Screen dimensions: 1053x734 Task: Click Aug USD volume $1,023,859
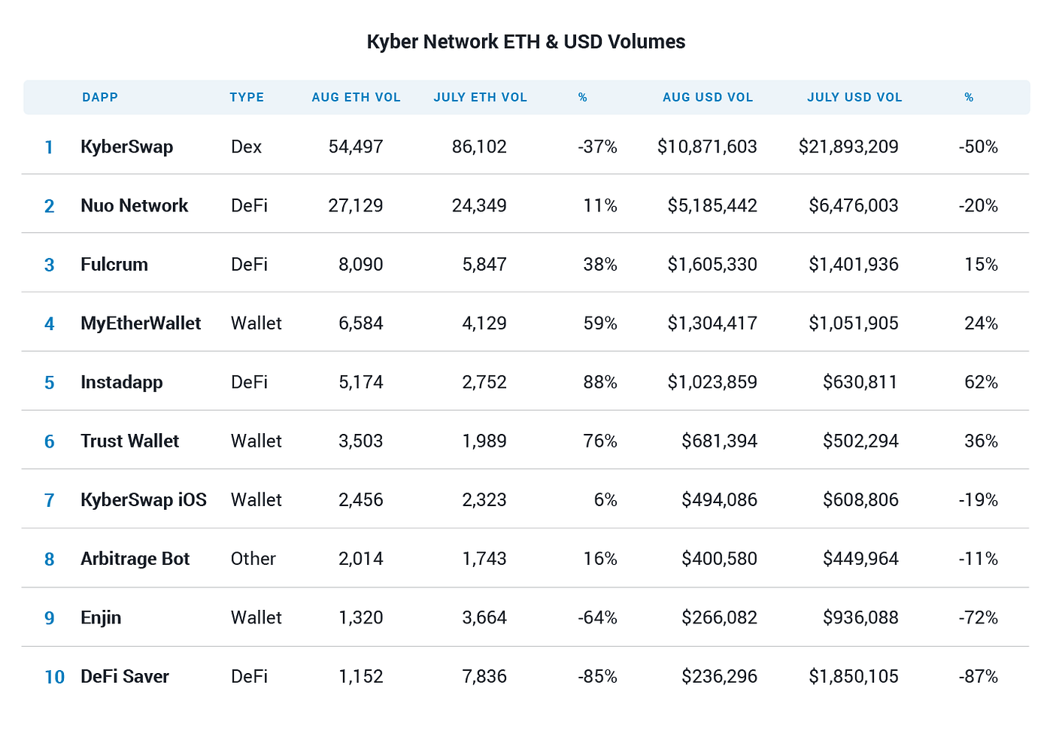pyautogui.click(x=712, y=382)
